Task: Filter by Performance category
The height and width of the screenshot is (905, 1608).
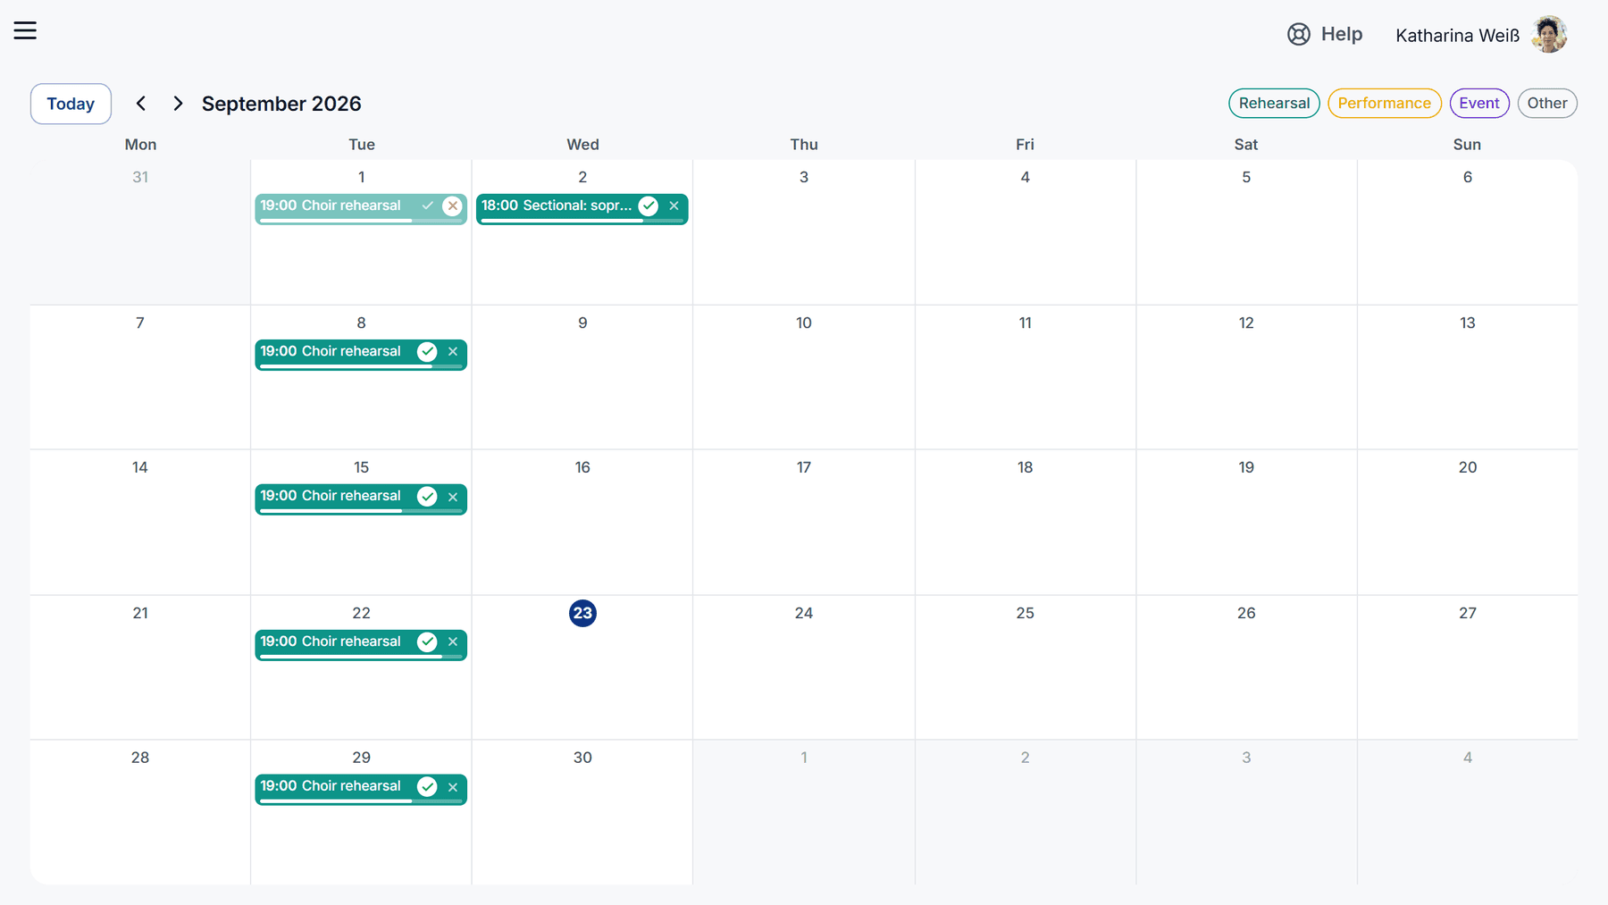Action: point(1384,104)
